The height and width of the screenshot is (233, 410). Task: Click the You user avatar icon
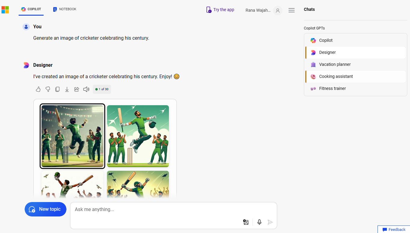(x=26, y=27)
